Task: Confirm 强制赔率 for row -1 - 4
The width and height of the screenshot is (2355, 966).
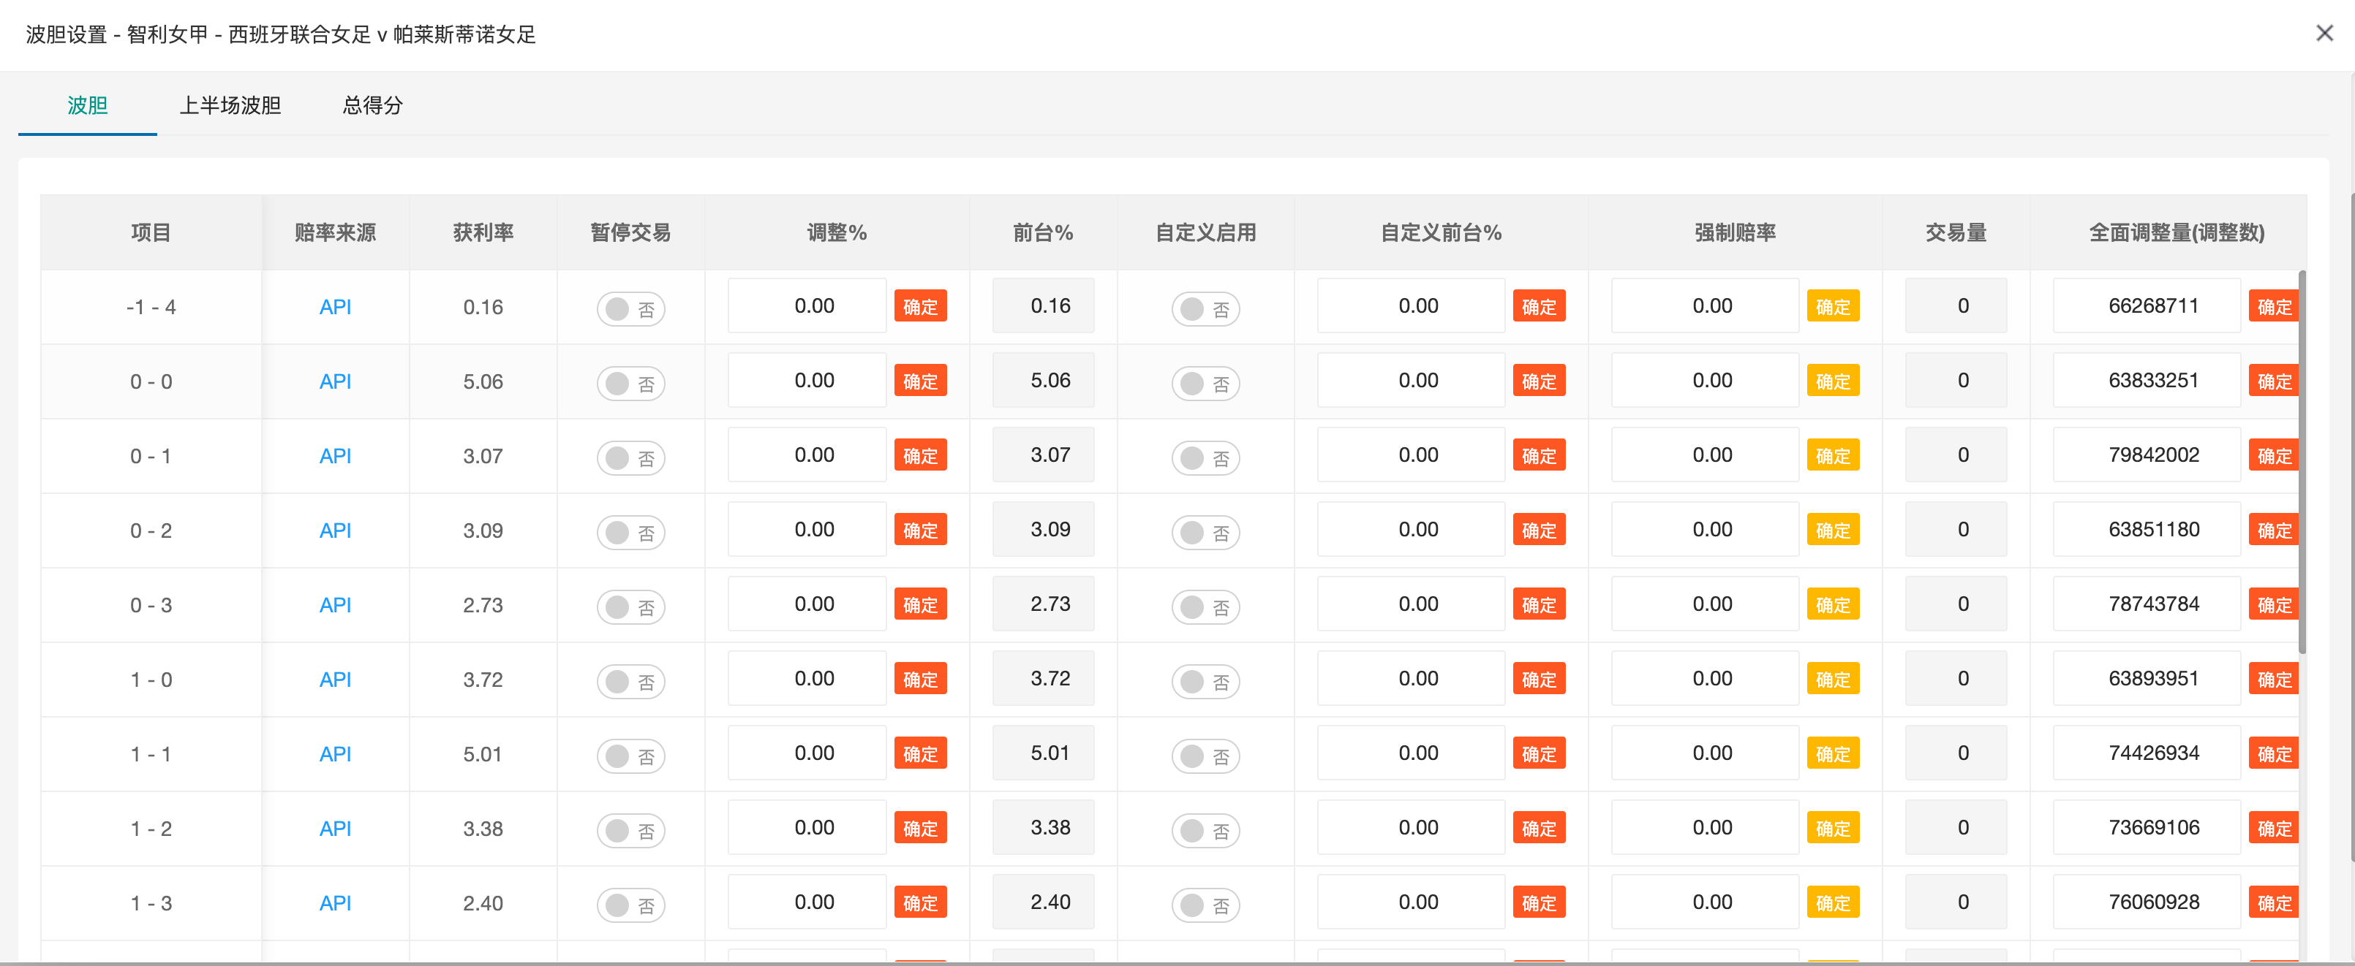Action: 1833,307
